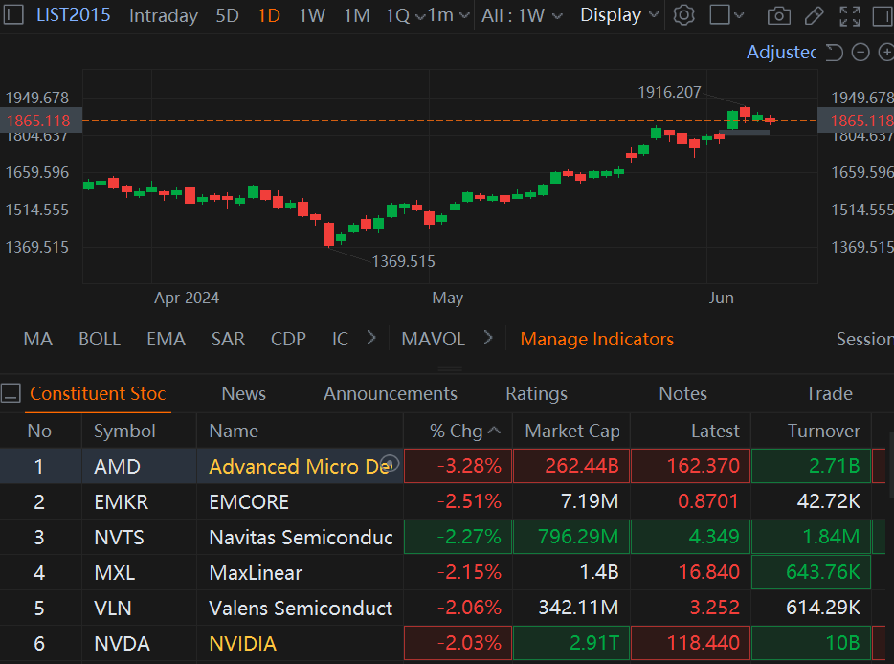Expand more main indicators chevron
Screen dimensions: 894x664
(371, 338)
